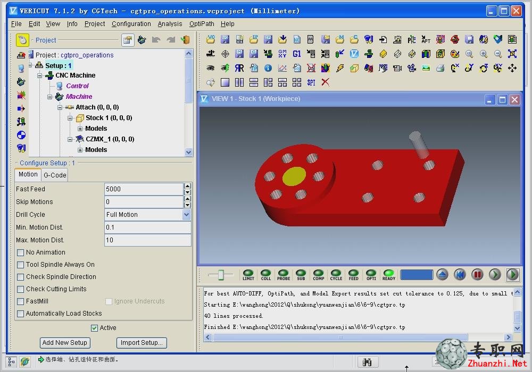Screen dimensions: 532x372
Task: Enable the No Animation checkbox
Action: [20, 252]
